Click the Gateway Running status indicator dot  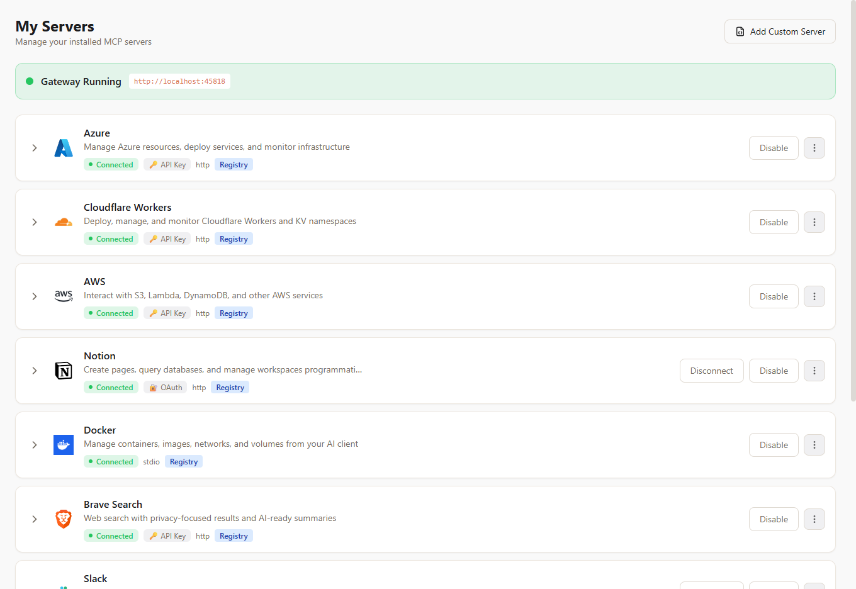tap(29, 81)
